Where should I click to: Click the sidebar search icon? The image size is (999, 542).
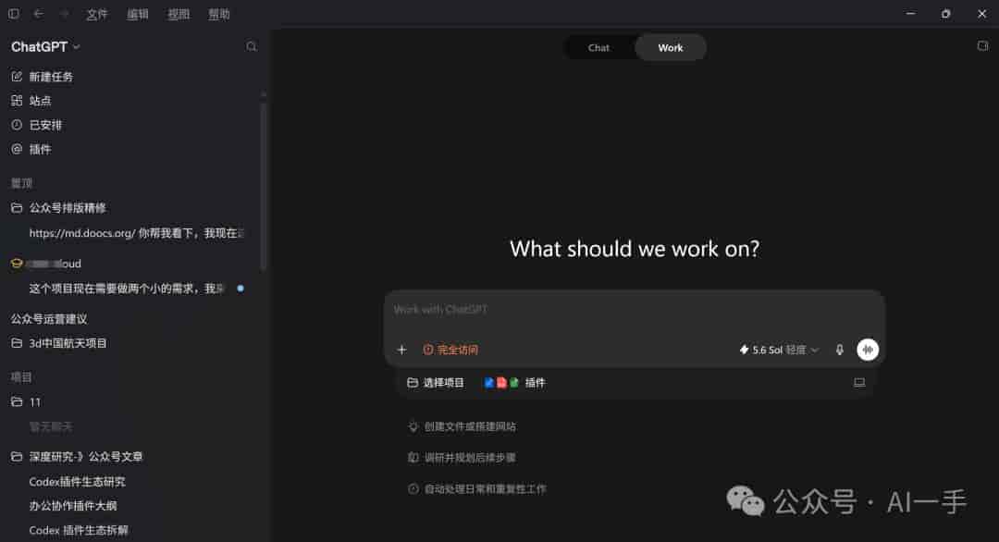coord(252,46)
